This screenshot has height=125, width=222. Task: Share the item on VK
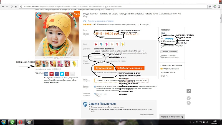46,74
